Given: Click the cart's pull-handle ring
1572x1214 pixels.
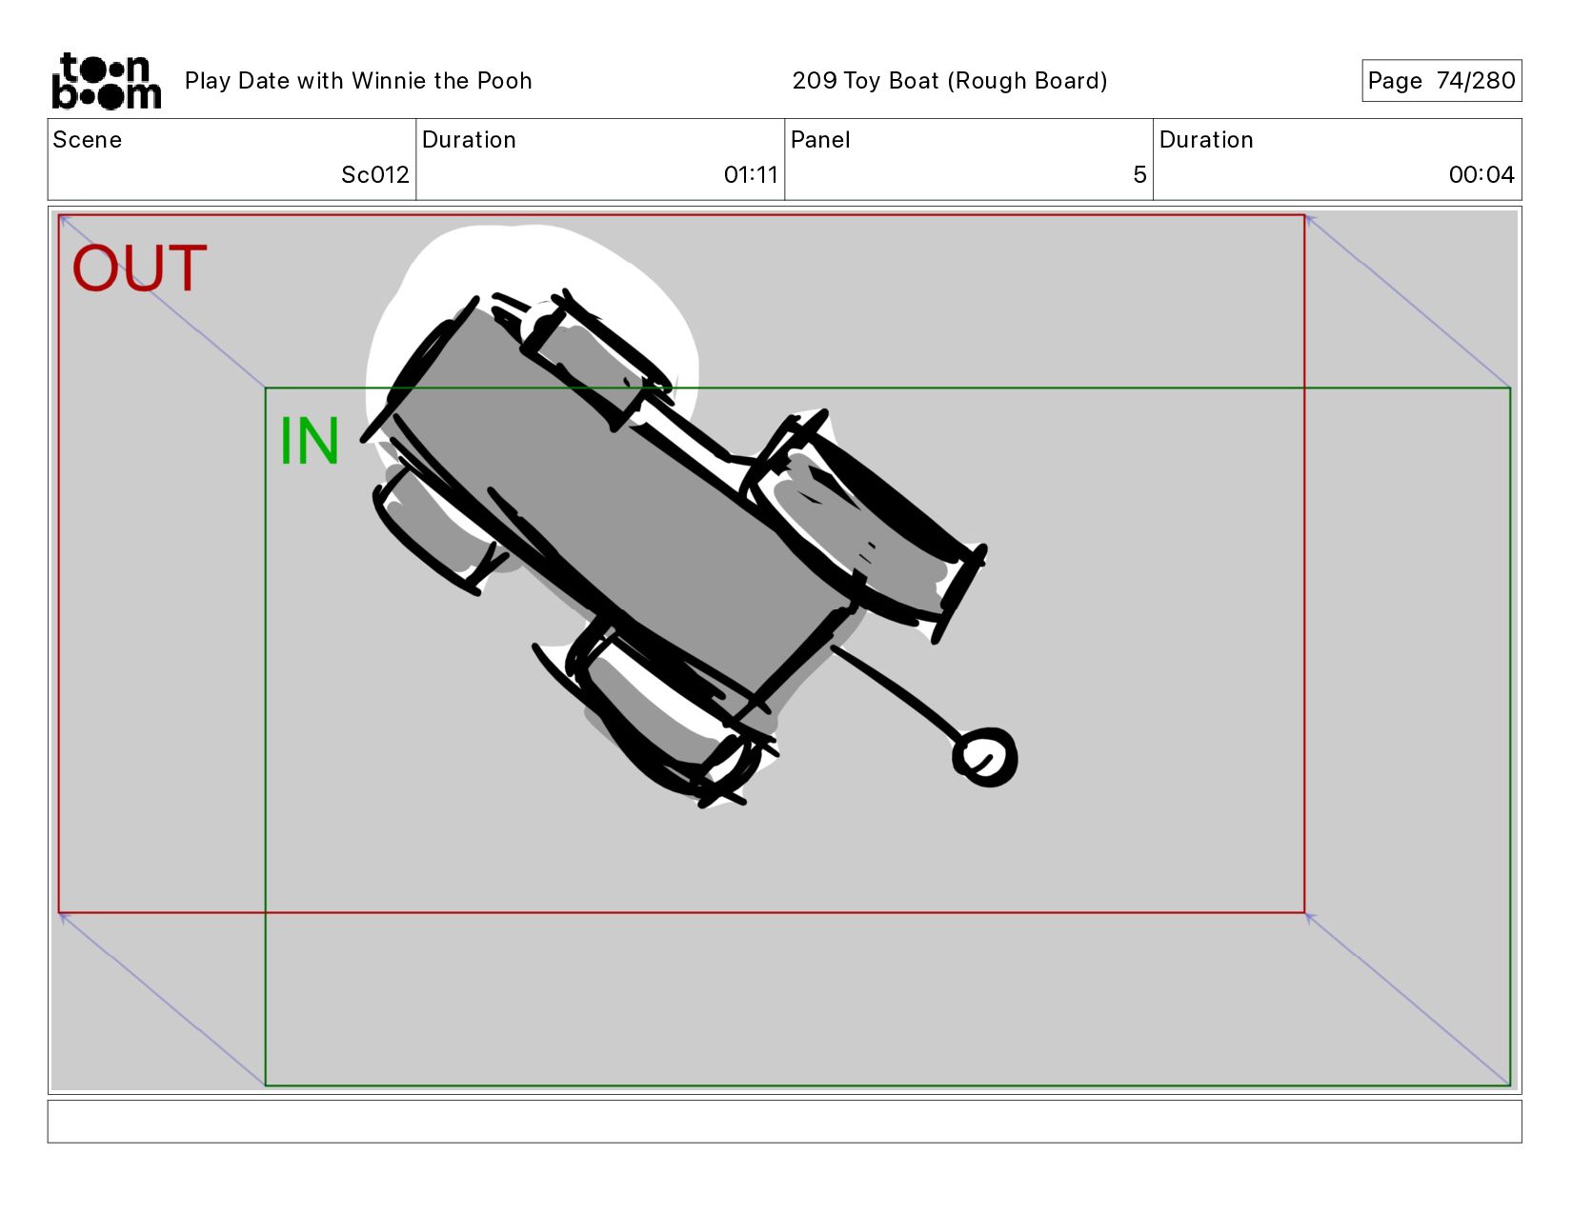Looking at the screenshot, I should 985,758.
